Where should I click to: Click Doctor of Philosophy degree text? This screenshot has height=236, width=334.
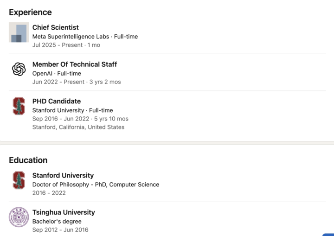[96, 185]
